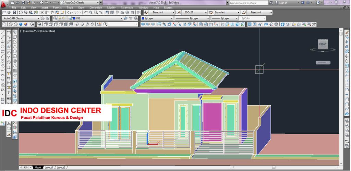Image resolution: width=351 pixels, height=171 pixels.
Task: Click the Cut scissors icon
Action: (x=42, y=13)
